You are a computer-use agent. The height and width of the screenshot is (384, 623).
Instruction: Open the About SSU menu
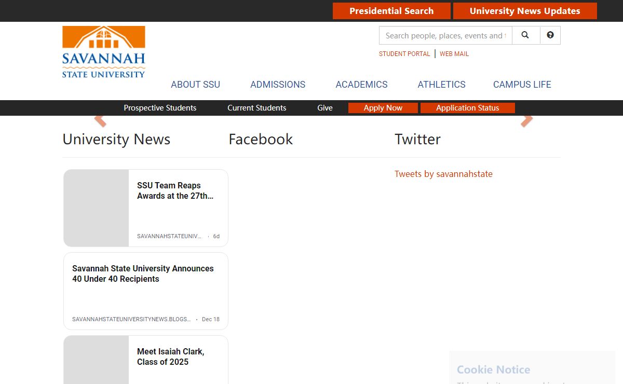[x=196, y=85]
